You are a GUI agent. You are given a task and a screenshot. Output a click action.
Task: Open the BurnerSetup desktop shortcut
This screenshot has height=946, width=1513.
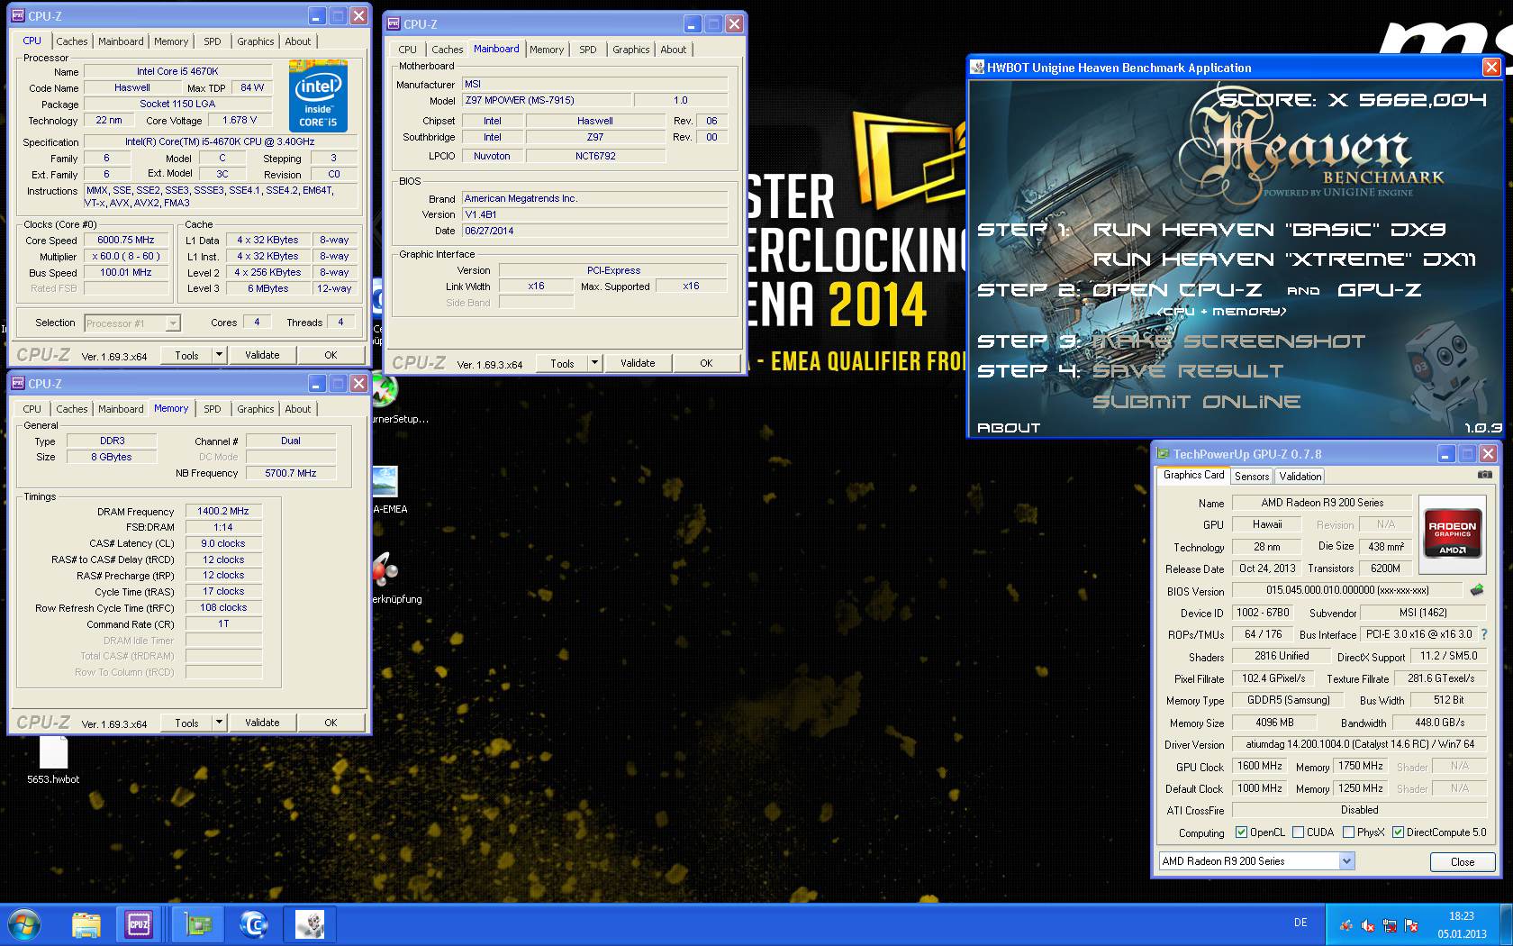point(385,400)
